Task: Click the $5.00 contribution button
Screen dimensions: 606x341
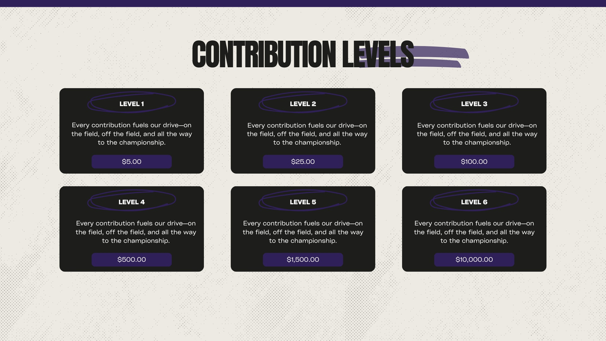Action: click(132, 162)
